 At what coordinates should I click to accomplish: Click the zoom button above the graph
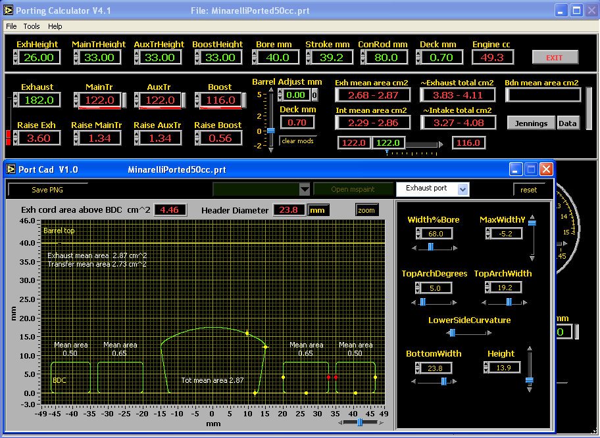pyautogui.click(x=366, y=210)
